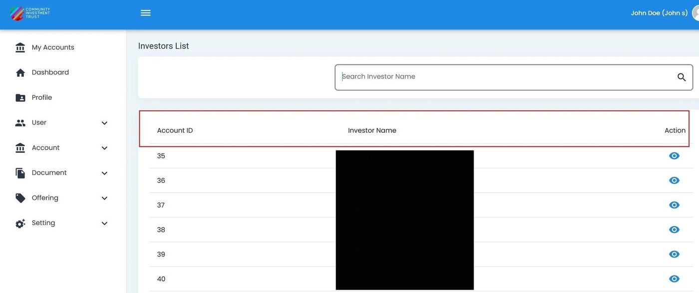Open the Dashboard menu item
The image size is (699, 293).
50,72
